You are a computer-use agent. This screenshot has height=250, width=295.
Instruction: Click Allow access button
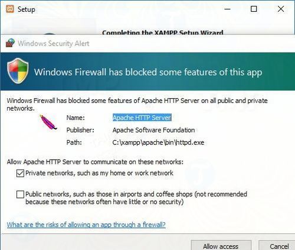(x=221, y=245)
